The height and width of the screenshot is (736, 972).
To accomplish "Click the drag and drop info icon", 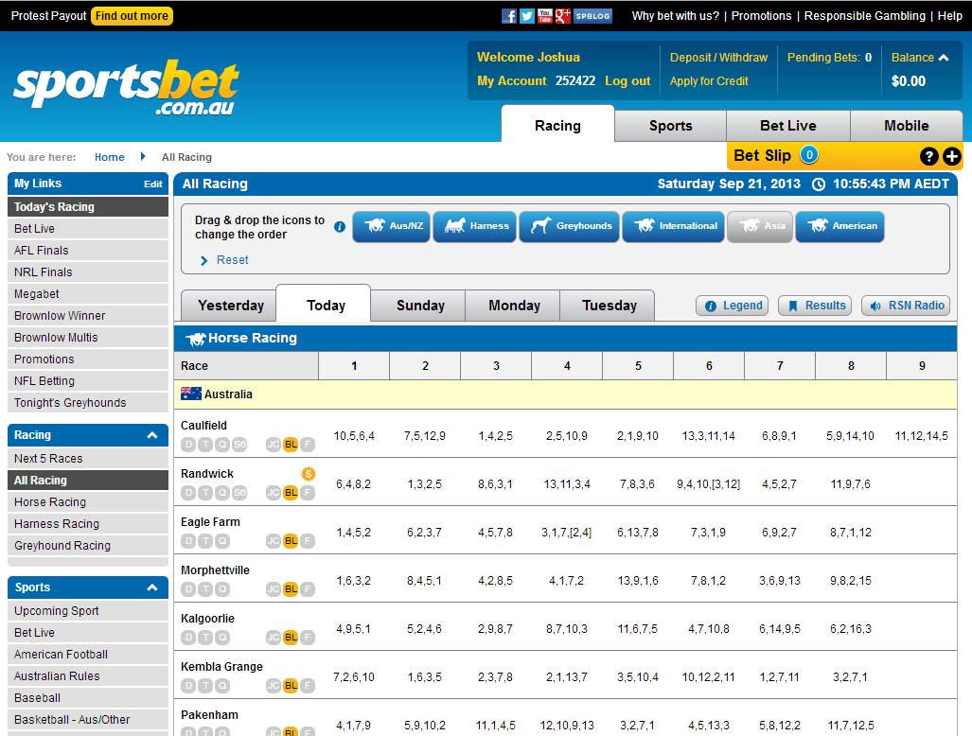I will click(340, 227).
